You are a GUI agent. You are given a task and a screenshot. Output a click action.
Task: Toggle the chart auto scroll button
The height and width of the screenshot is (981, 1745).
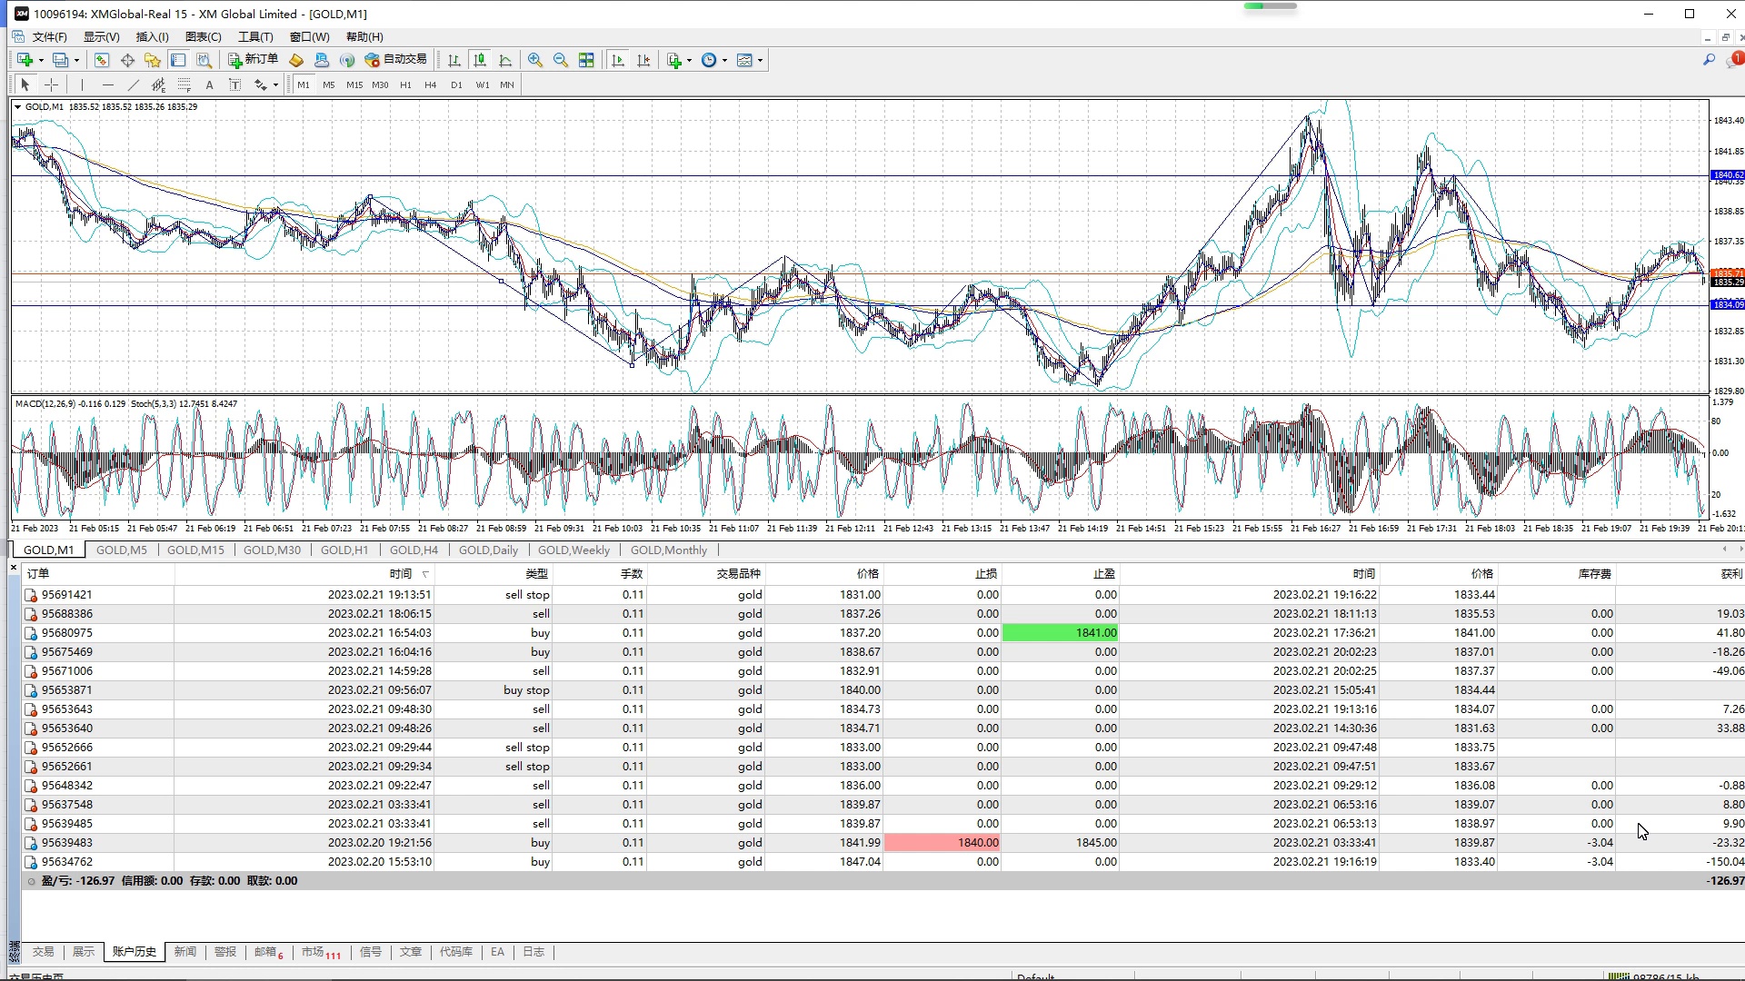618,60
